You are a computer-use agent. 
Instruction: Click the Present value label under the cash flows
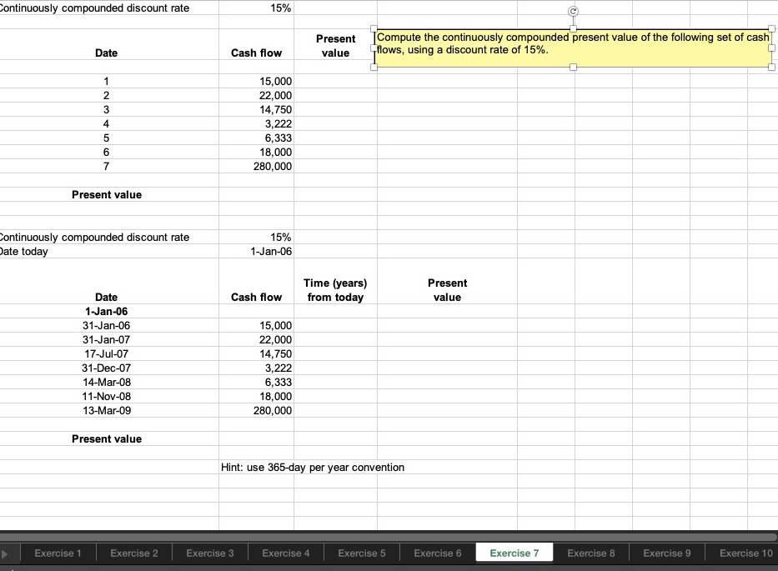(106, 194)
